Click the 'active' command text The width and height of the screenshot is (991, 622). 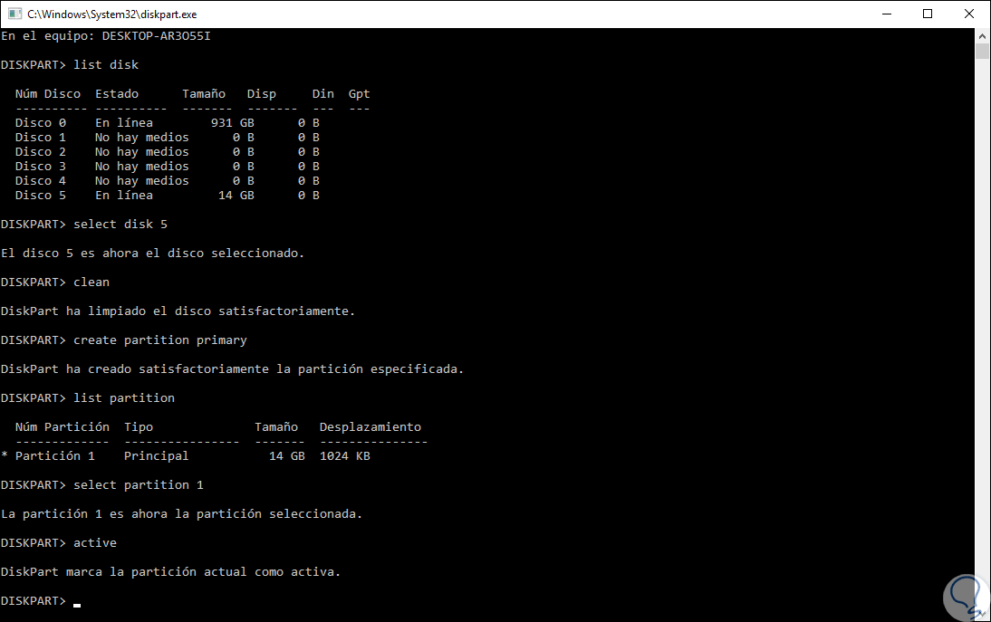coord(95,544)
